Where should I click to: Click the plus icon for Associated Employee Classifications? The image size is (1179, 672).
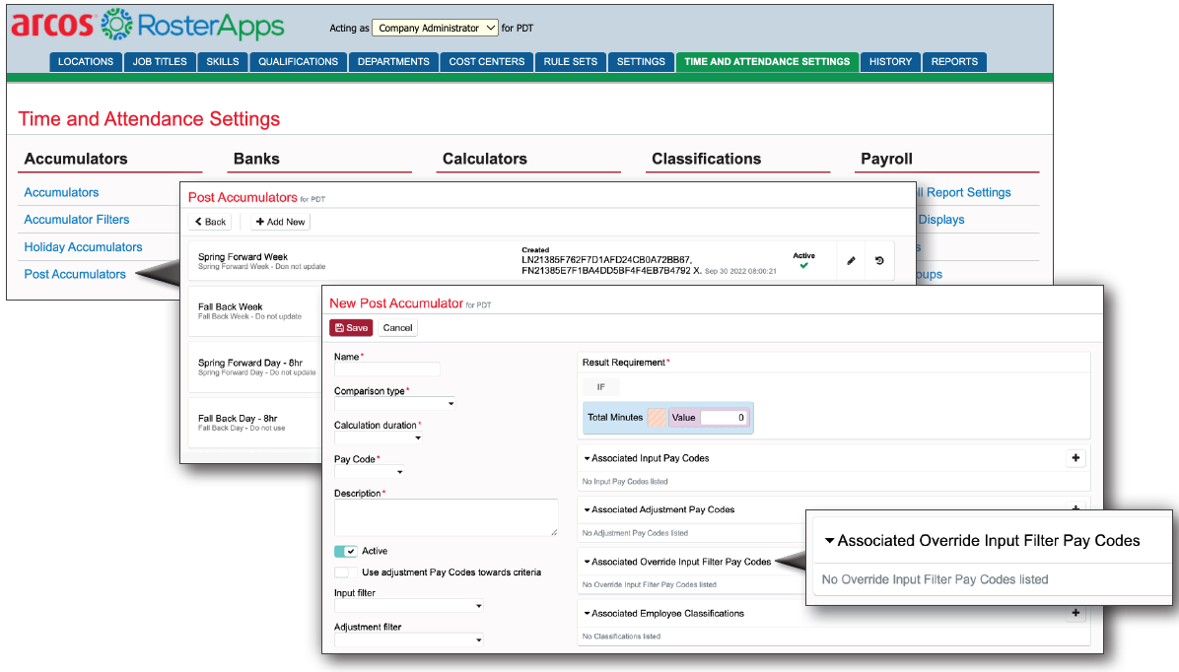1075,613
